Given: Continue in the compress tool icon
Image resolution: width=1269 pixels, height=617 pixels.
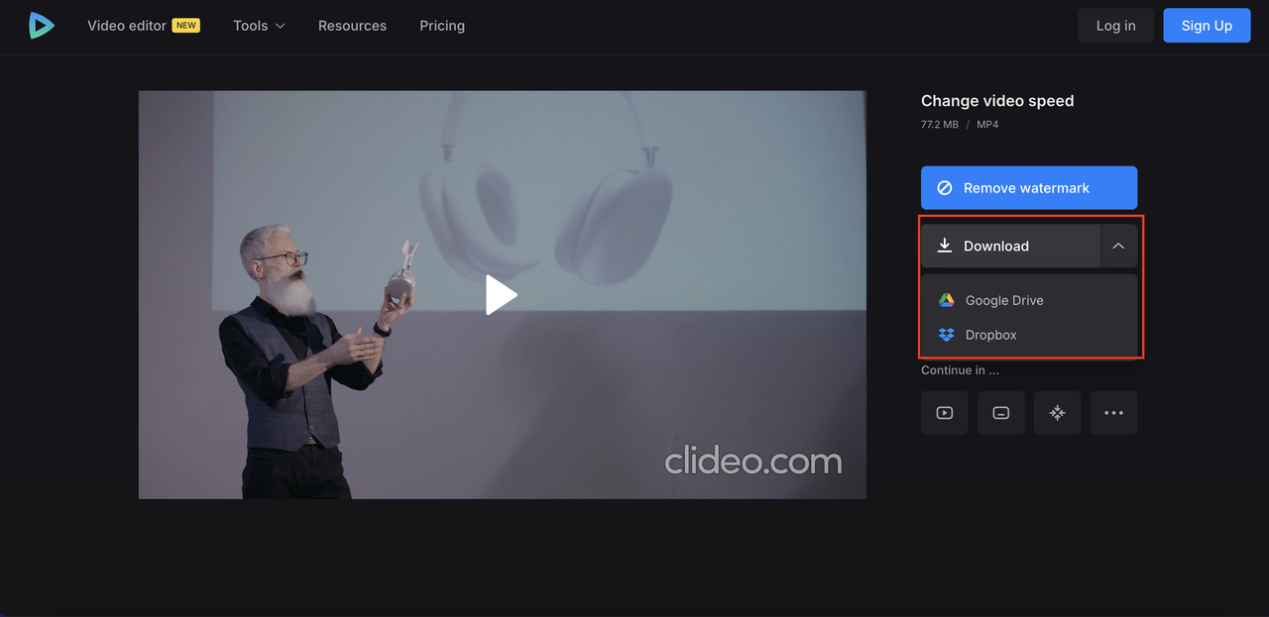Looking at the screenshot, I should click(1057, 413).
